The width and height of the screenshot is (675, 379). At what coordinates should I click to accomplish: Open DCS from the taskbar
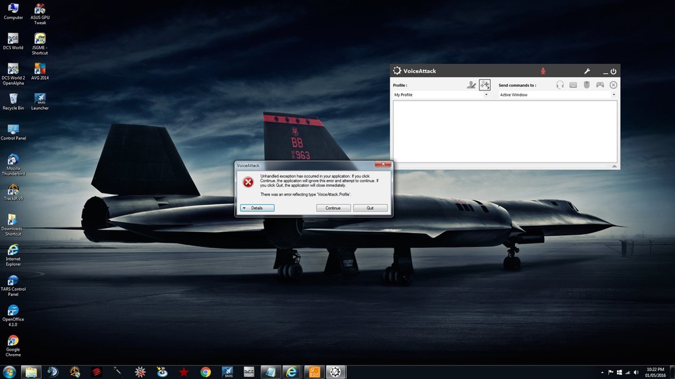pos(249,372)
